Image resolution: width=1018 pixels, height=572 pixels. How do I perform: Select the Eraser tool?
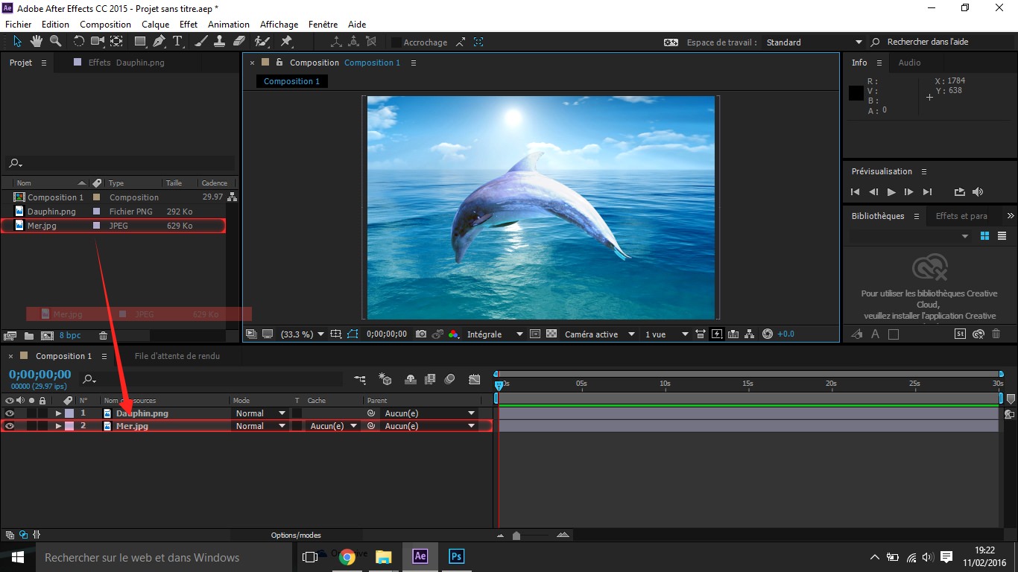click(239, 42)
